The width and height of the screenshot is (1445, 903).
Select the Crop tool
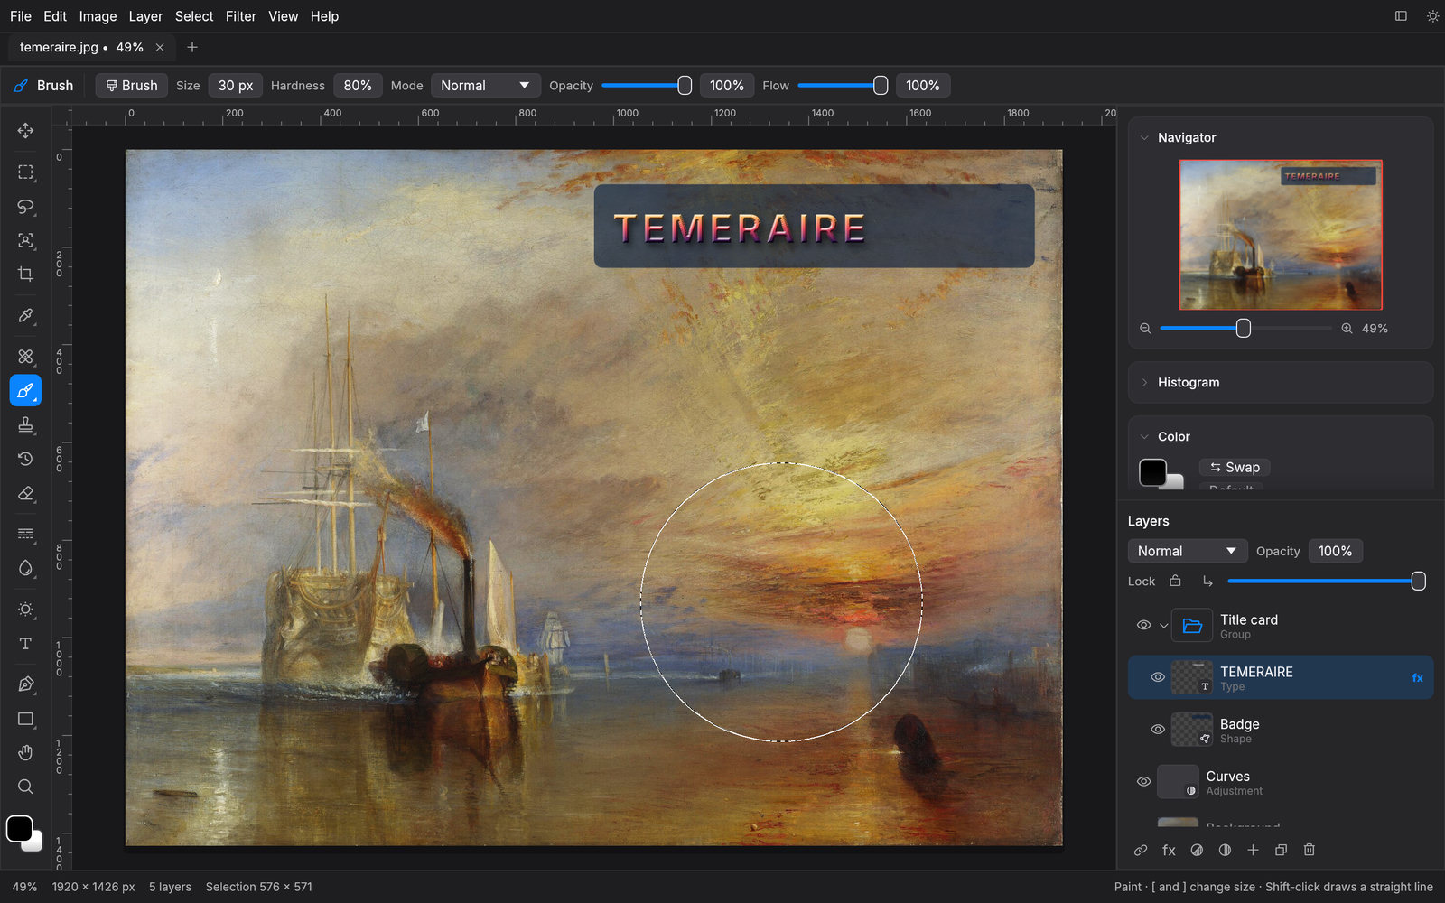click(x=25, y=275)
